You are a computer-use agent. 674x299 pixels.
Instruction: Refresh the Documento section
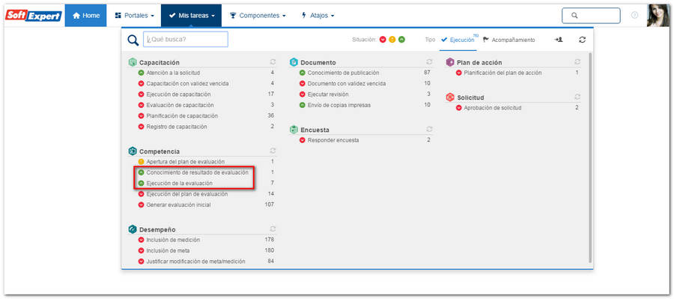click(x=429, y=62)
